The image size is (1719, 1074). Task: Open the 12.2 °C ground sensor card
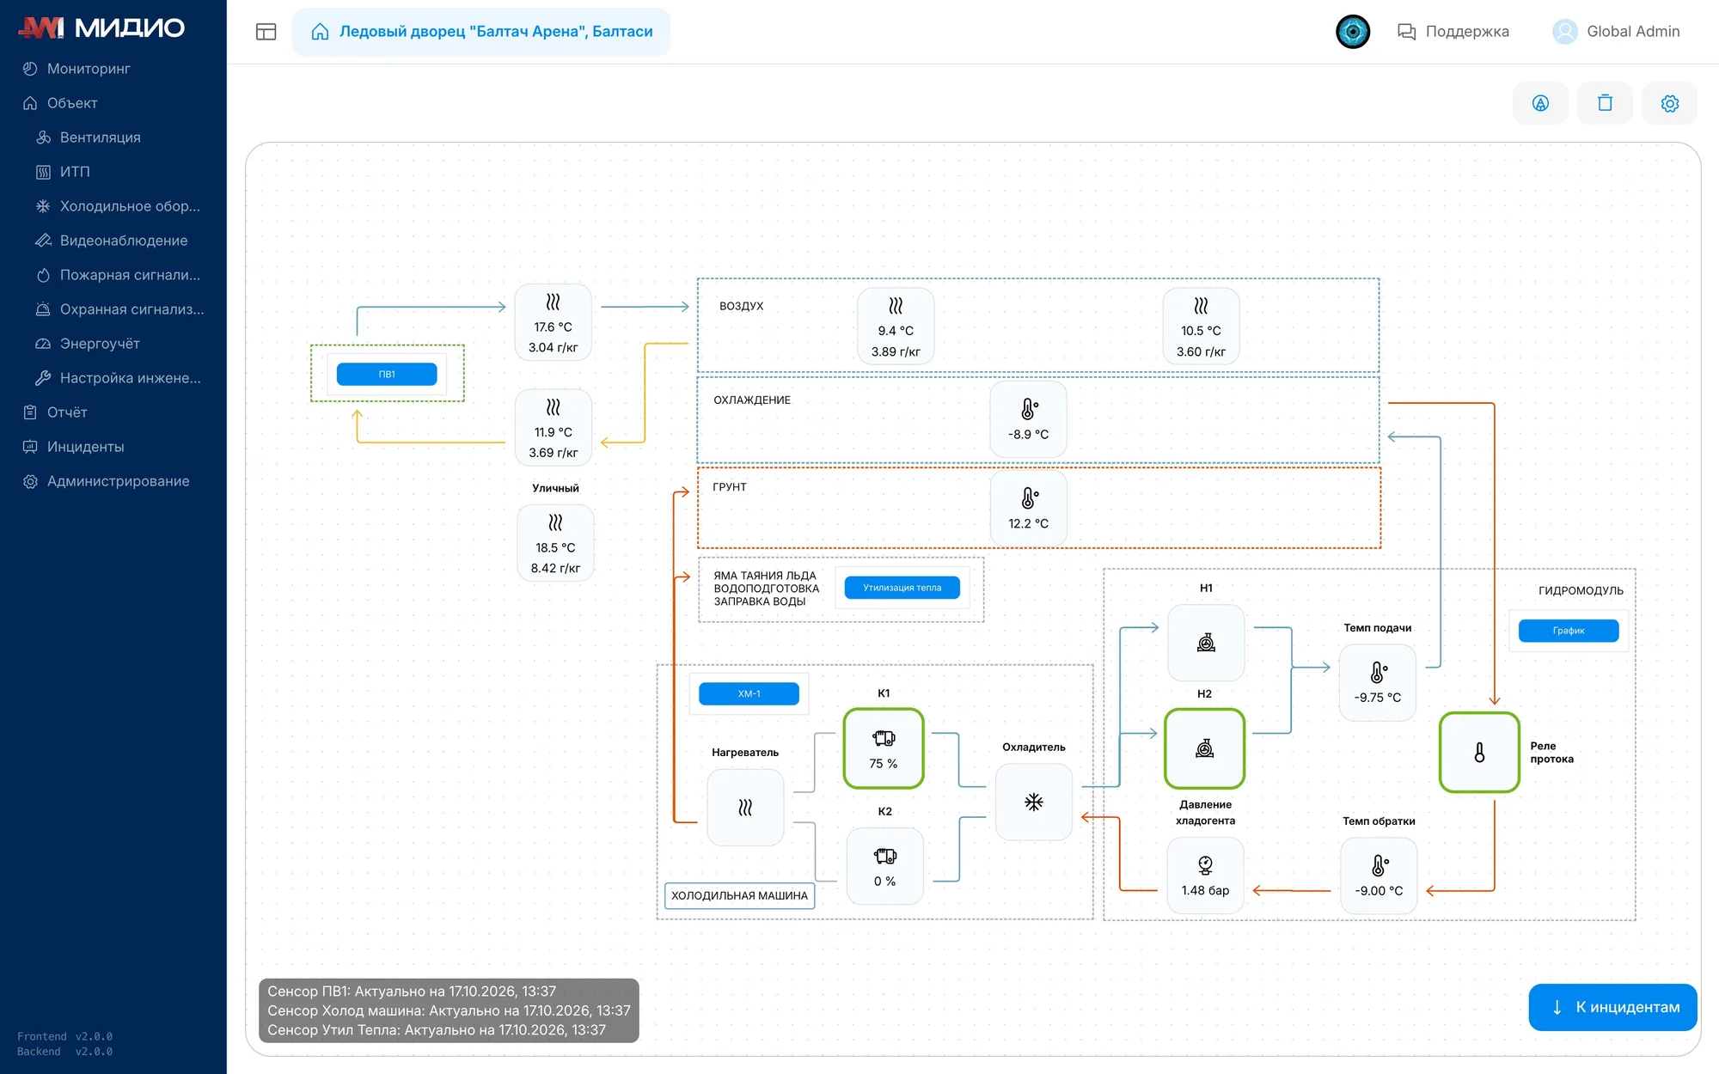click(x=1029, y=508)
